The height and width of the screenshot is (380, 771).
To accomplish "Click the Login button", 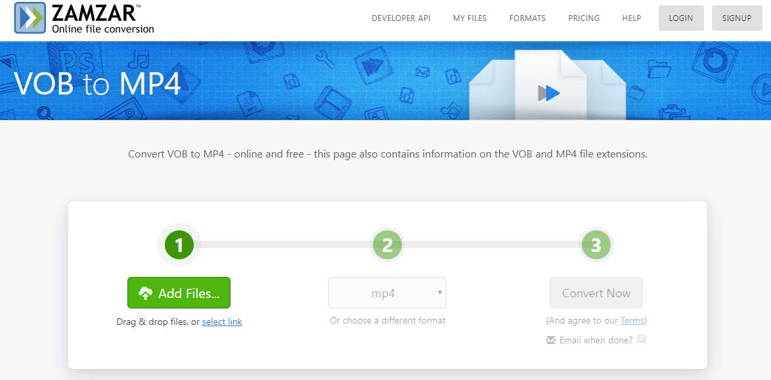I will click(681, 18).
